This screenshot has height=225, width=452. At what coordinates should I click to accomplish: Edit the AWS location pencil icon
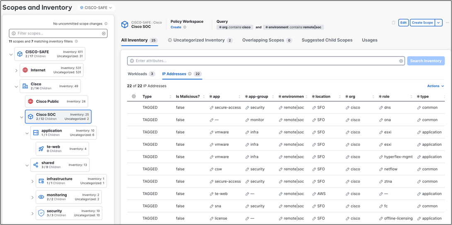(x=314, y=194)
